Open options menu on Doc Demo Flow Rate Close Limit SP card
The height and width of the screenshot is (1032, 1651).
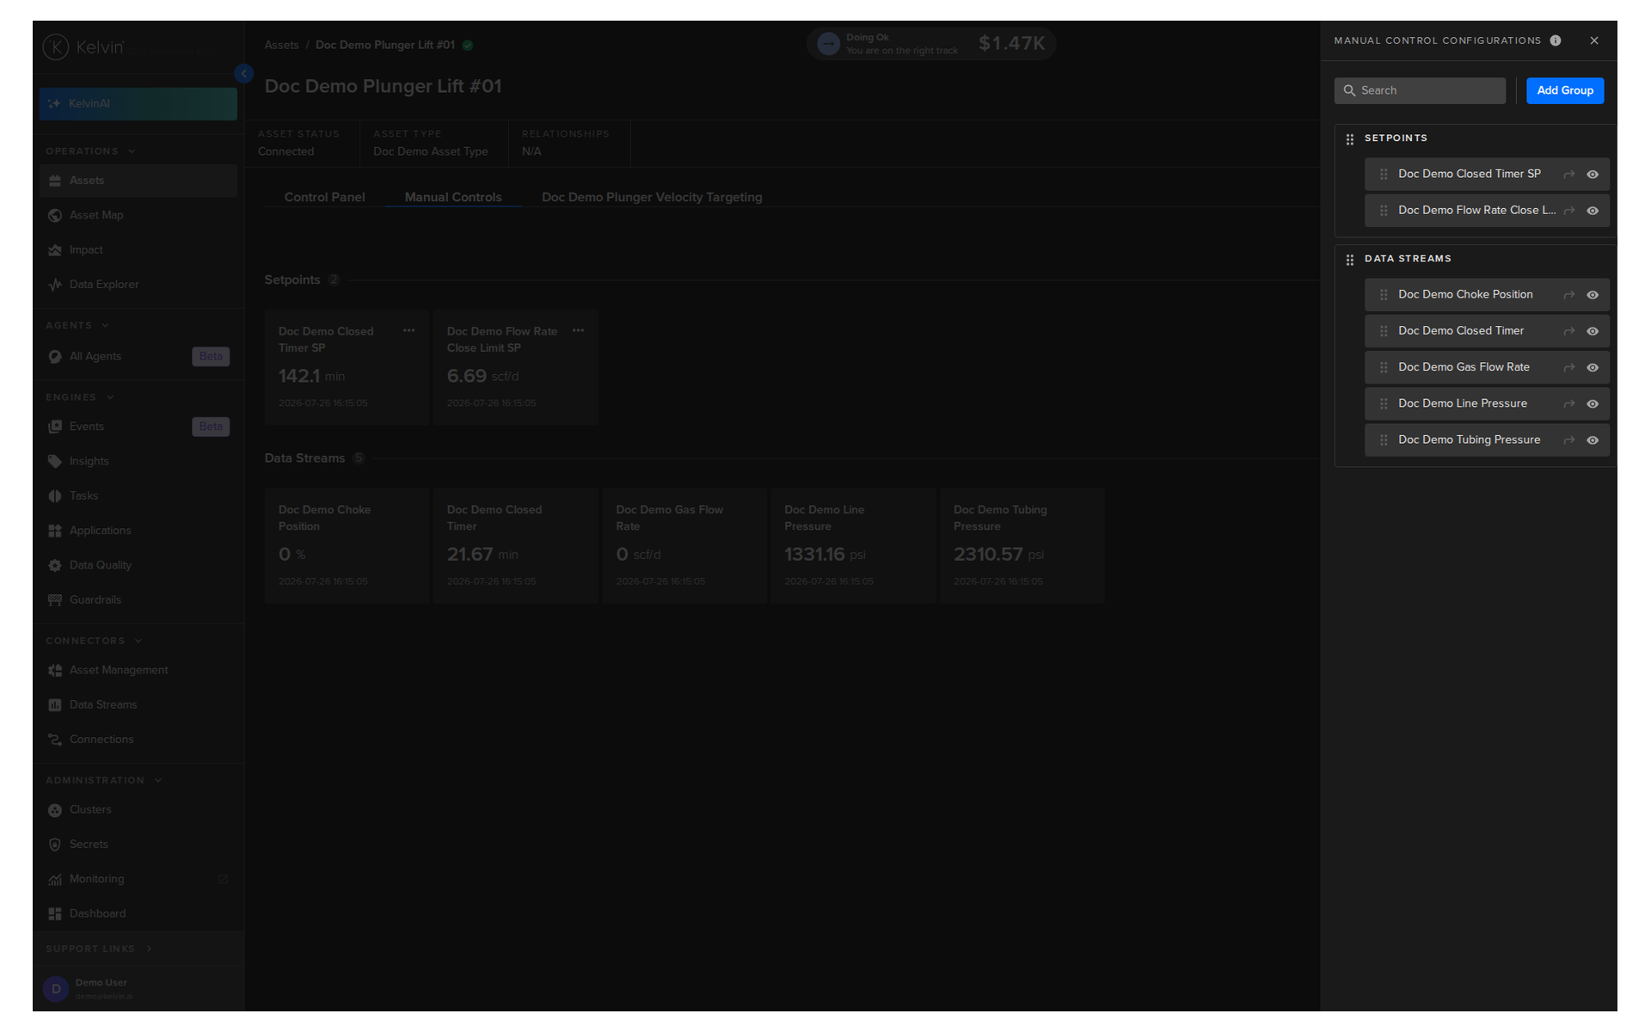pos(578,331)
